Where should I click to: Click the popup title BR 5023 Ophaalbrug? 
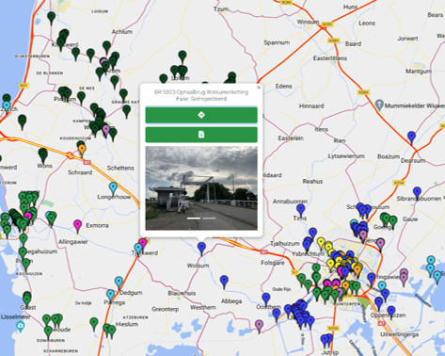point(201,92)
